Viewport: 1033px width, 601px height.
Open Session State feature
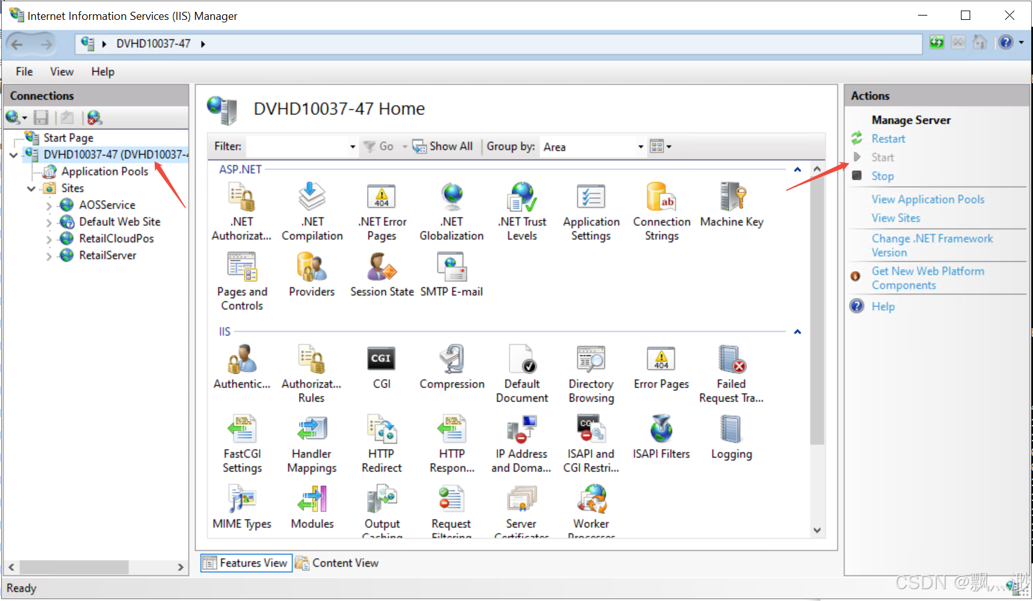tap(382, 275)
